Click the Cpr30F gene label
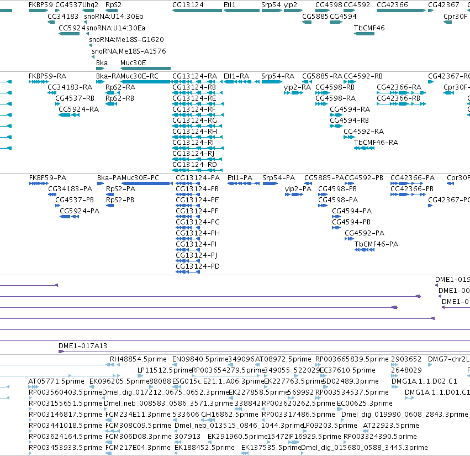The height and width of the screenshot is (456, 470). [455, 17]
